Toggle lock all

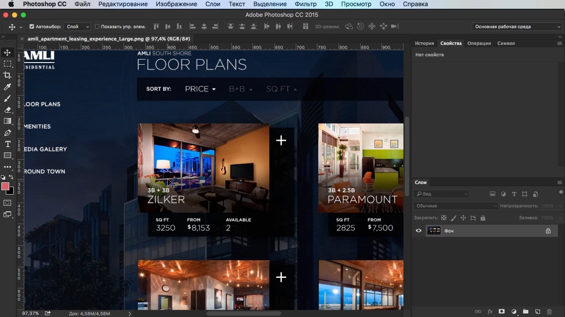(x=482, y=218)
